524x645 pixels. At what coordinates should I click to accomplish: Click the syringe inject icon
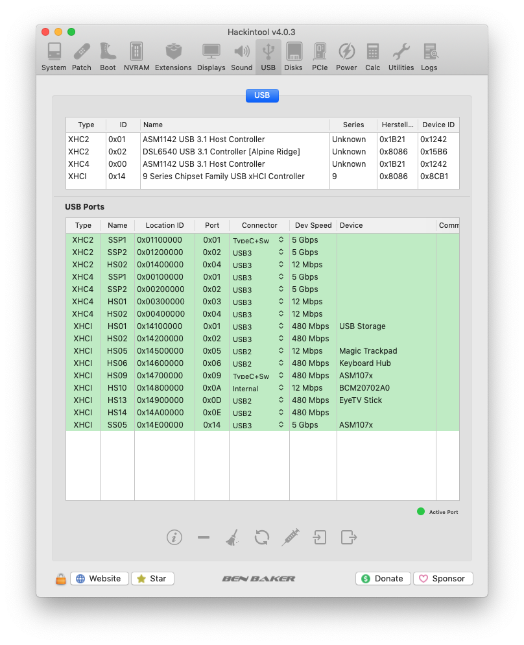click(x=291, y=537)
